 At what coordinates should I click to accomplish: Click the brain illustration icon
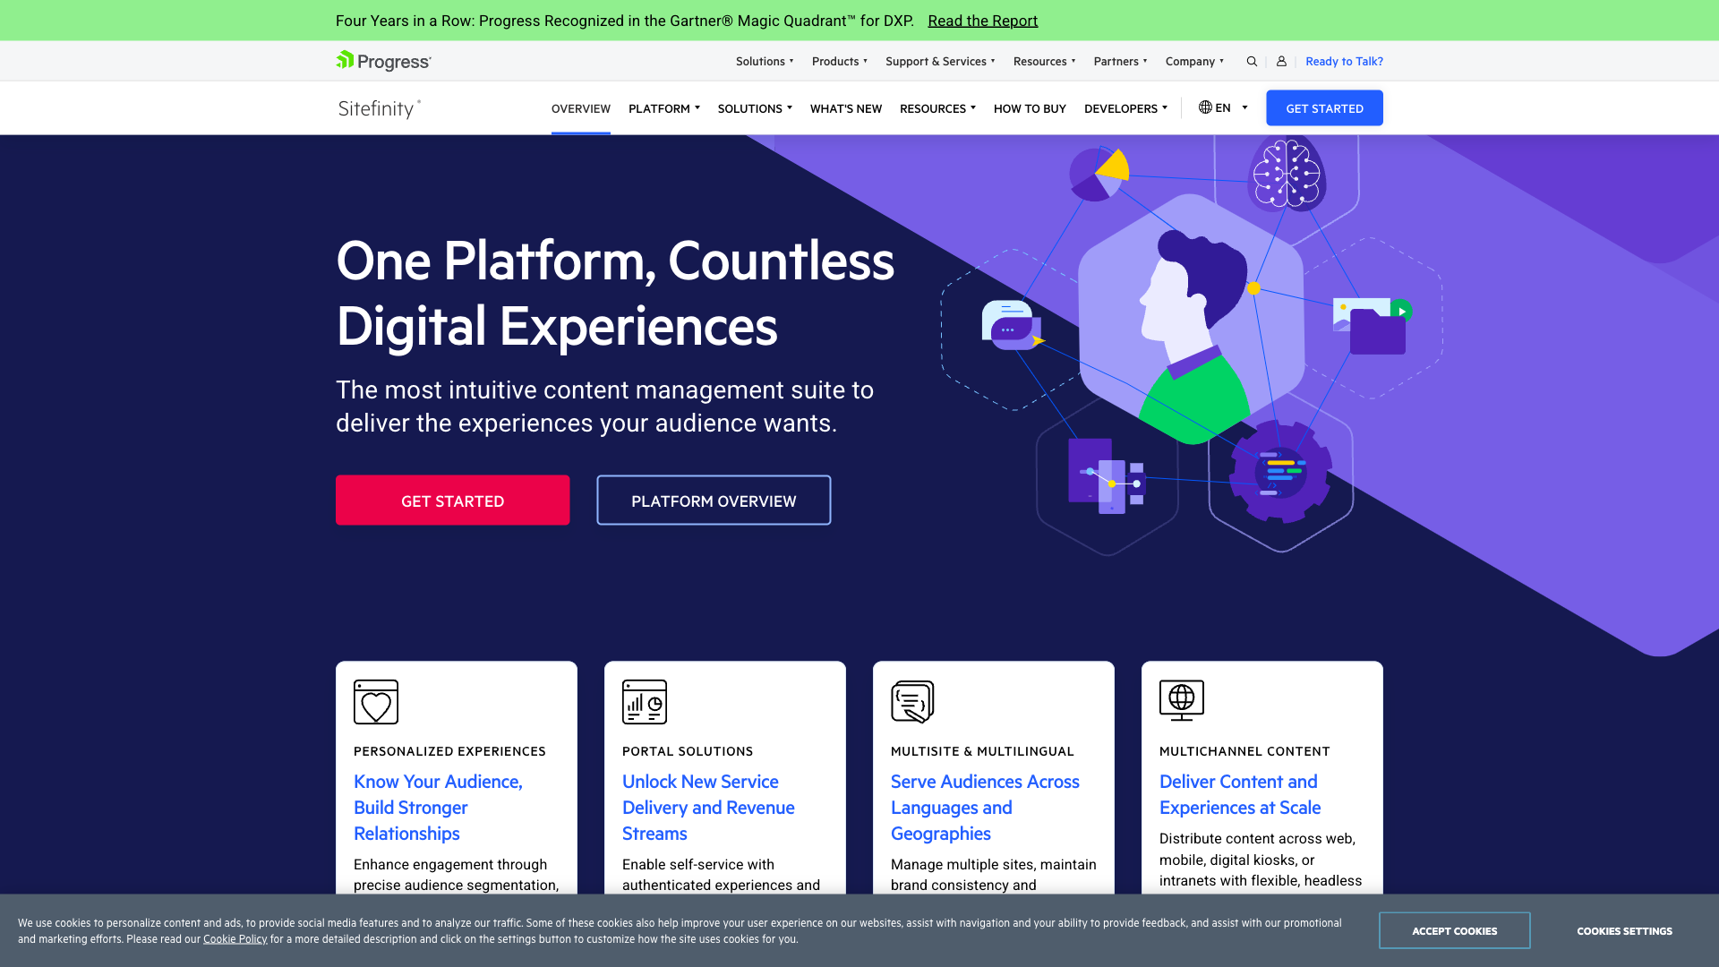click(x=1287, y=174)
